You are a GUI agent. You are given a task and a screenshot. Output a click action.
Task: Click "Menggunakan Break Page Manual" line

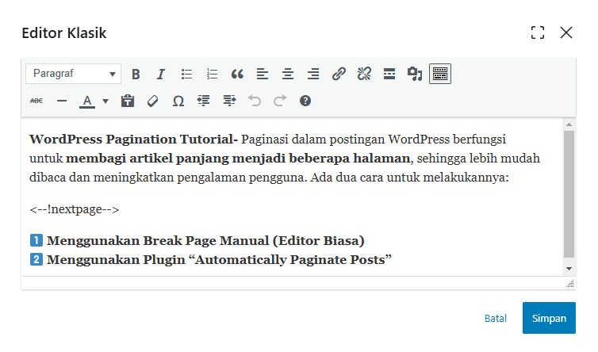coord(205,241)
